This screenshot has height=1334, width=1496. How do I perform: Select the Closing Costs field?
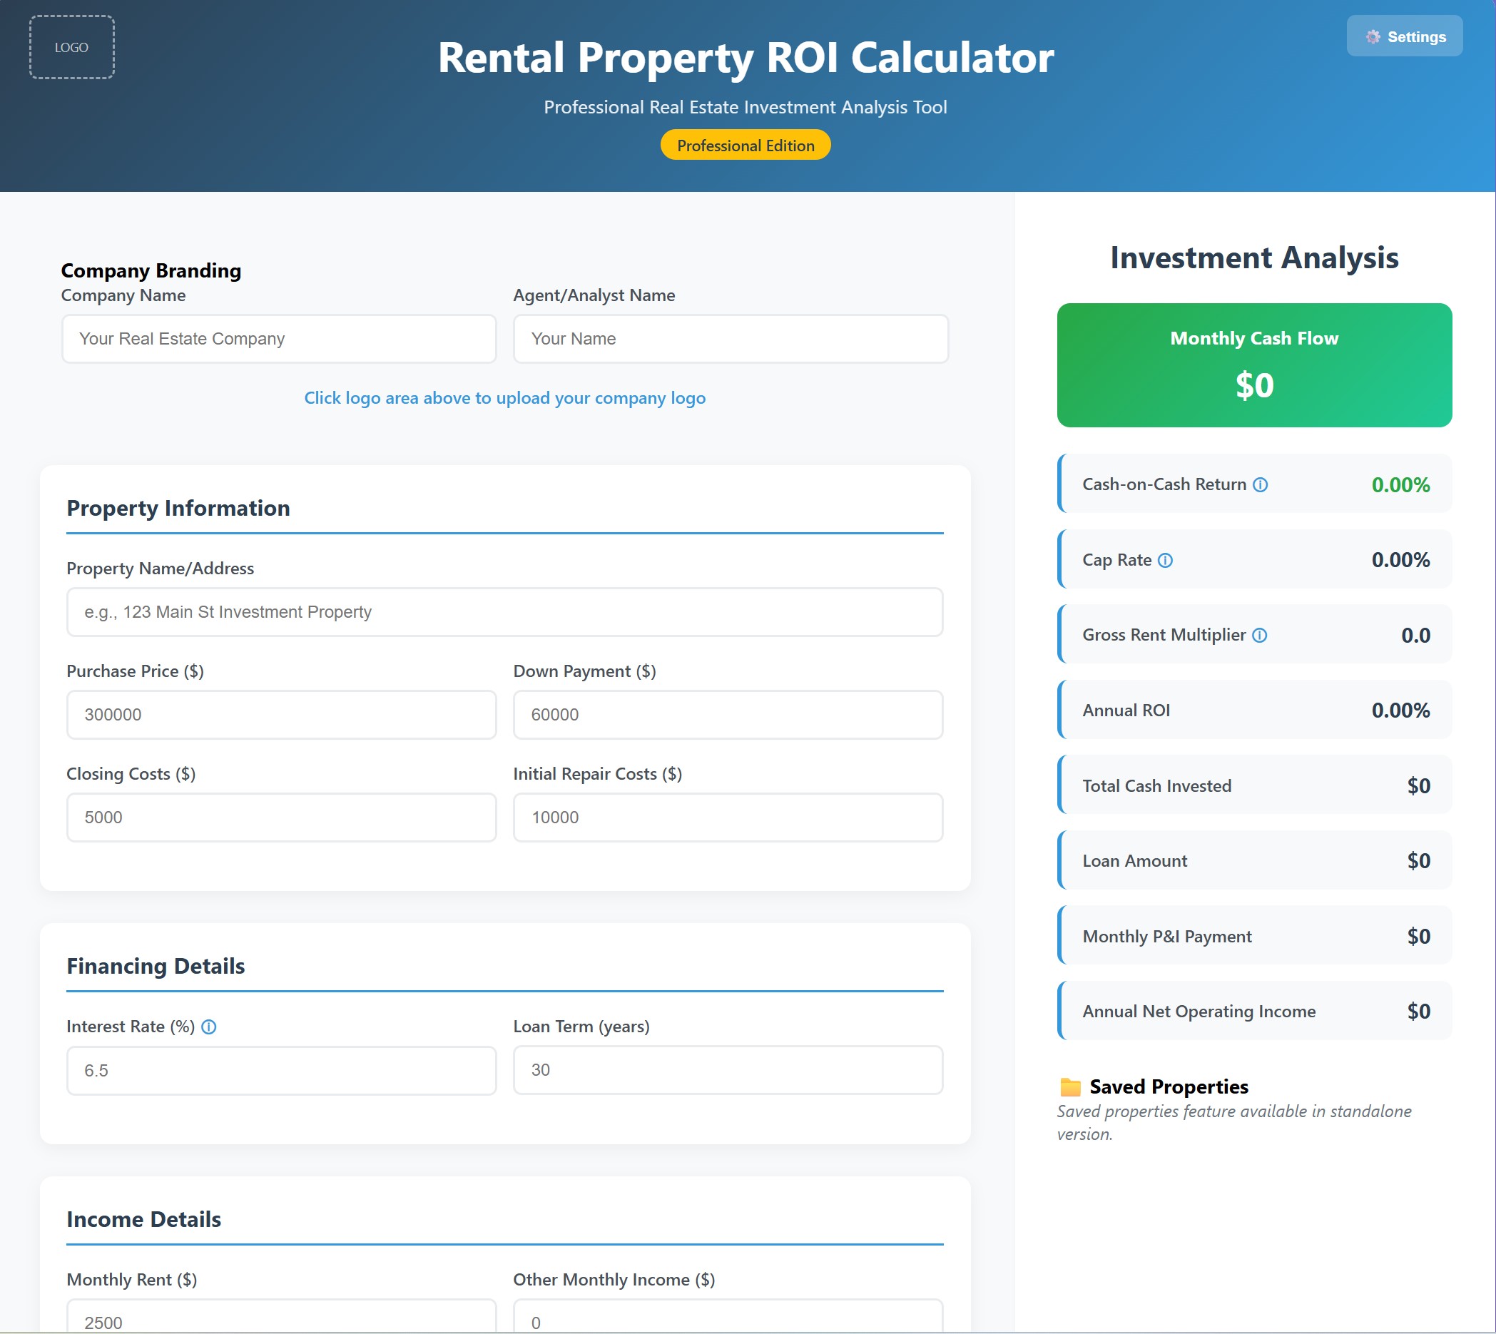281,818
